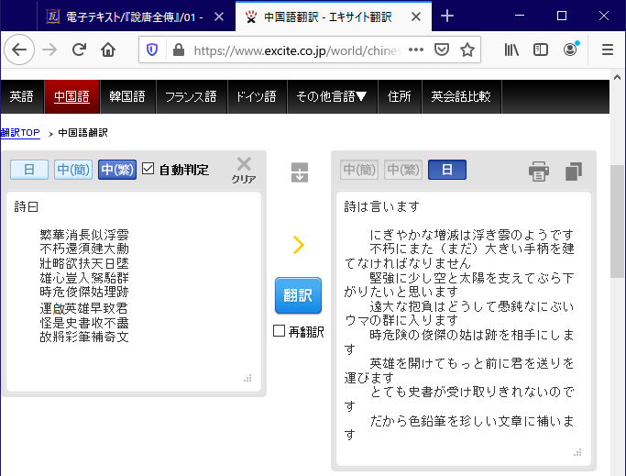Open 英会話比較 in the navigation bar
This screenshot has width=626, height=476.
click(461, 96)
